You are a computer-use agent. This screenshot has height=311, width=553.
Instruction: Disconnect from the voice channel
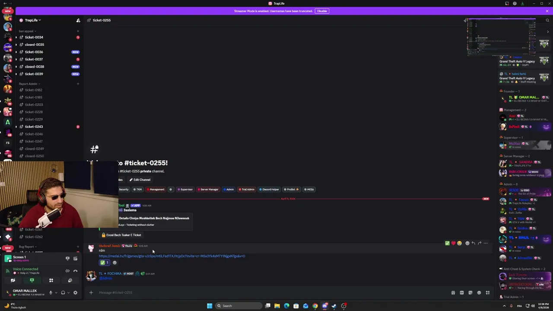(75, 271)
